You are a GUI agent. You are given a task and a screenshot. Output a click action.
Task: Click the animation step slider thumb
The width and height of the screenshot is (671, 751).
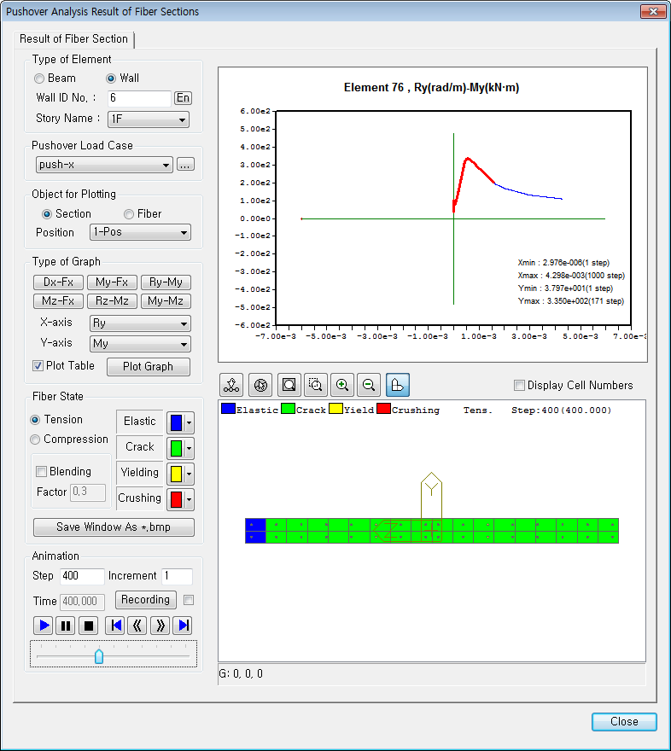tap(99, 656)
